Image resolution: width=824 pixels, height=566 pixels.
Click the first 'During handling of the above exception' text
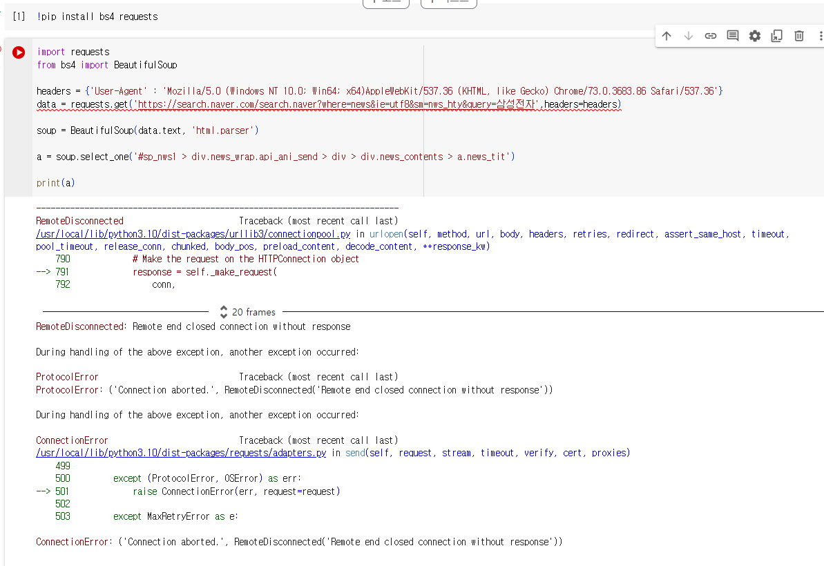coord(197,352)
